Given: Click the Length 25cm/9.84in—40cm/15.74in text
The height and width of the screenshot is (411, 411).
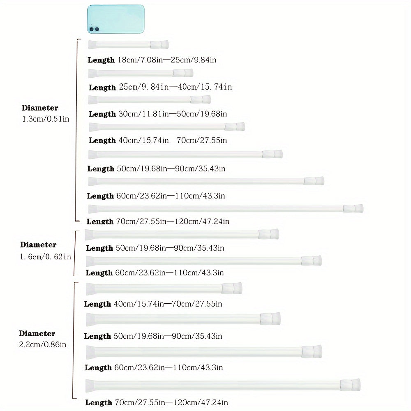Looking at the screenshot, I should [160, 87].
